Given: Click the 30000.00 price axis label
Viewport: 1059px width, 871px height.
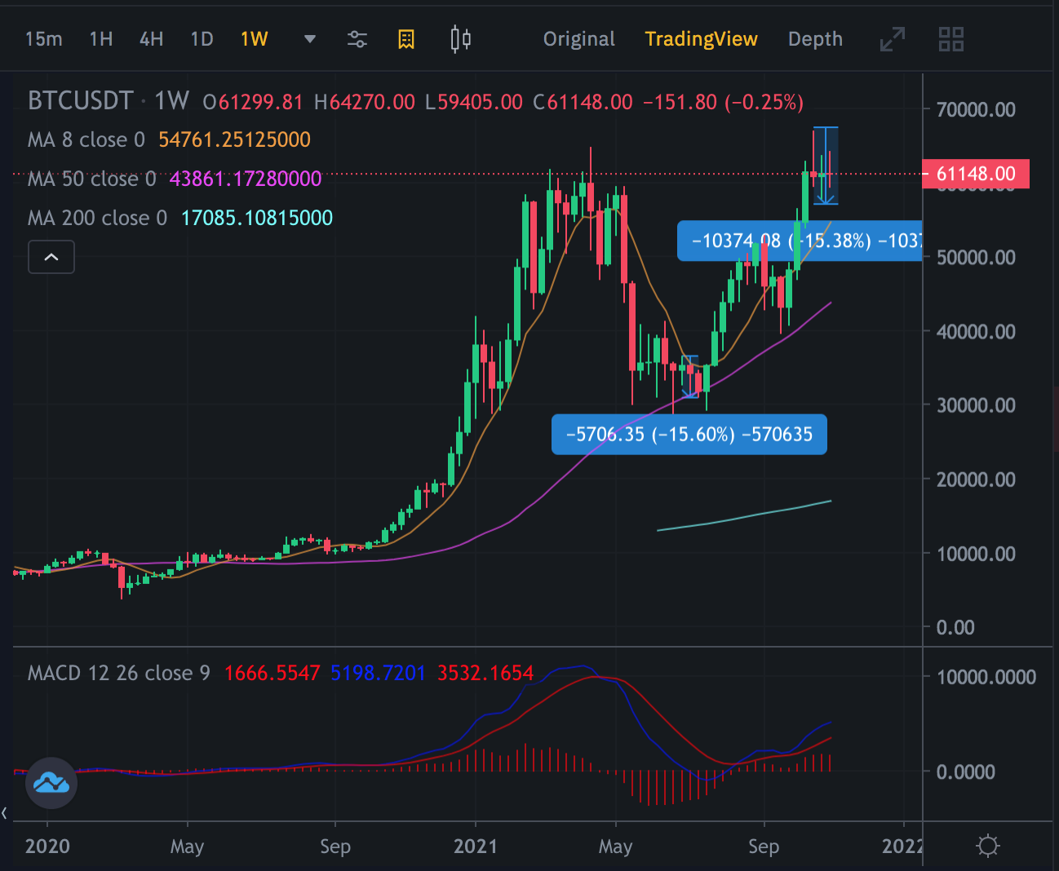Looking at the screenshot, I should coord(976,405).
